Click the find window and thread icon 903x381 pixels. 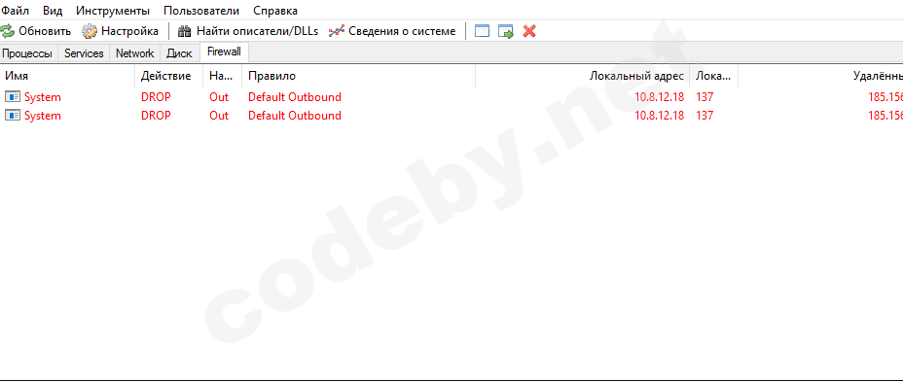tap(506, 31)
